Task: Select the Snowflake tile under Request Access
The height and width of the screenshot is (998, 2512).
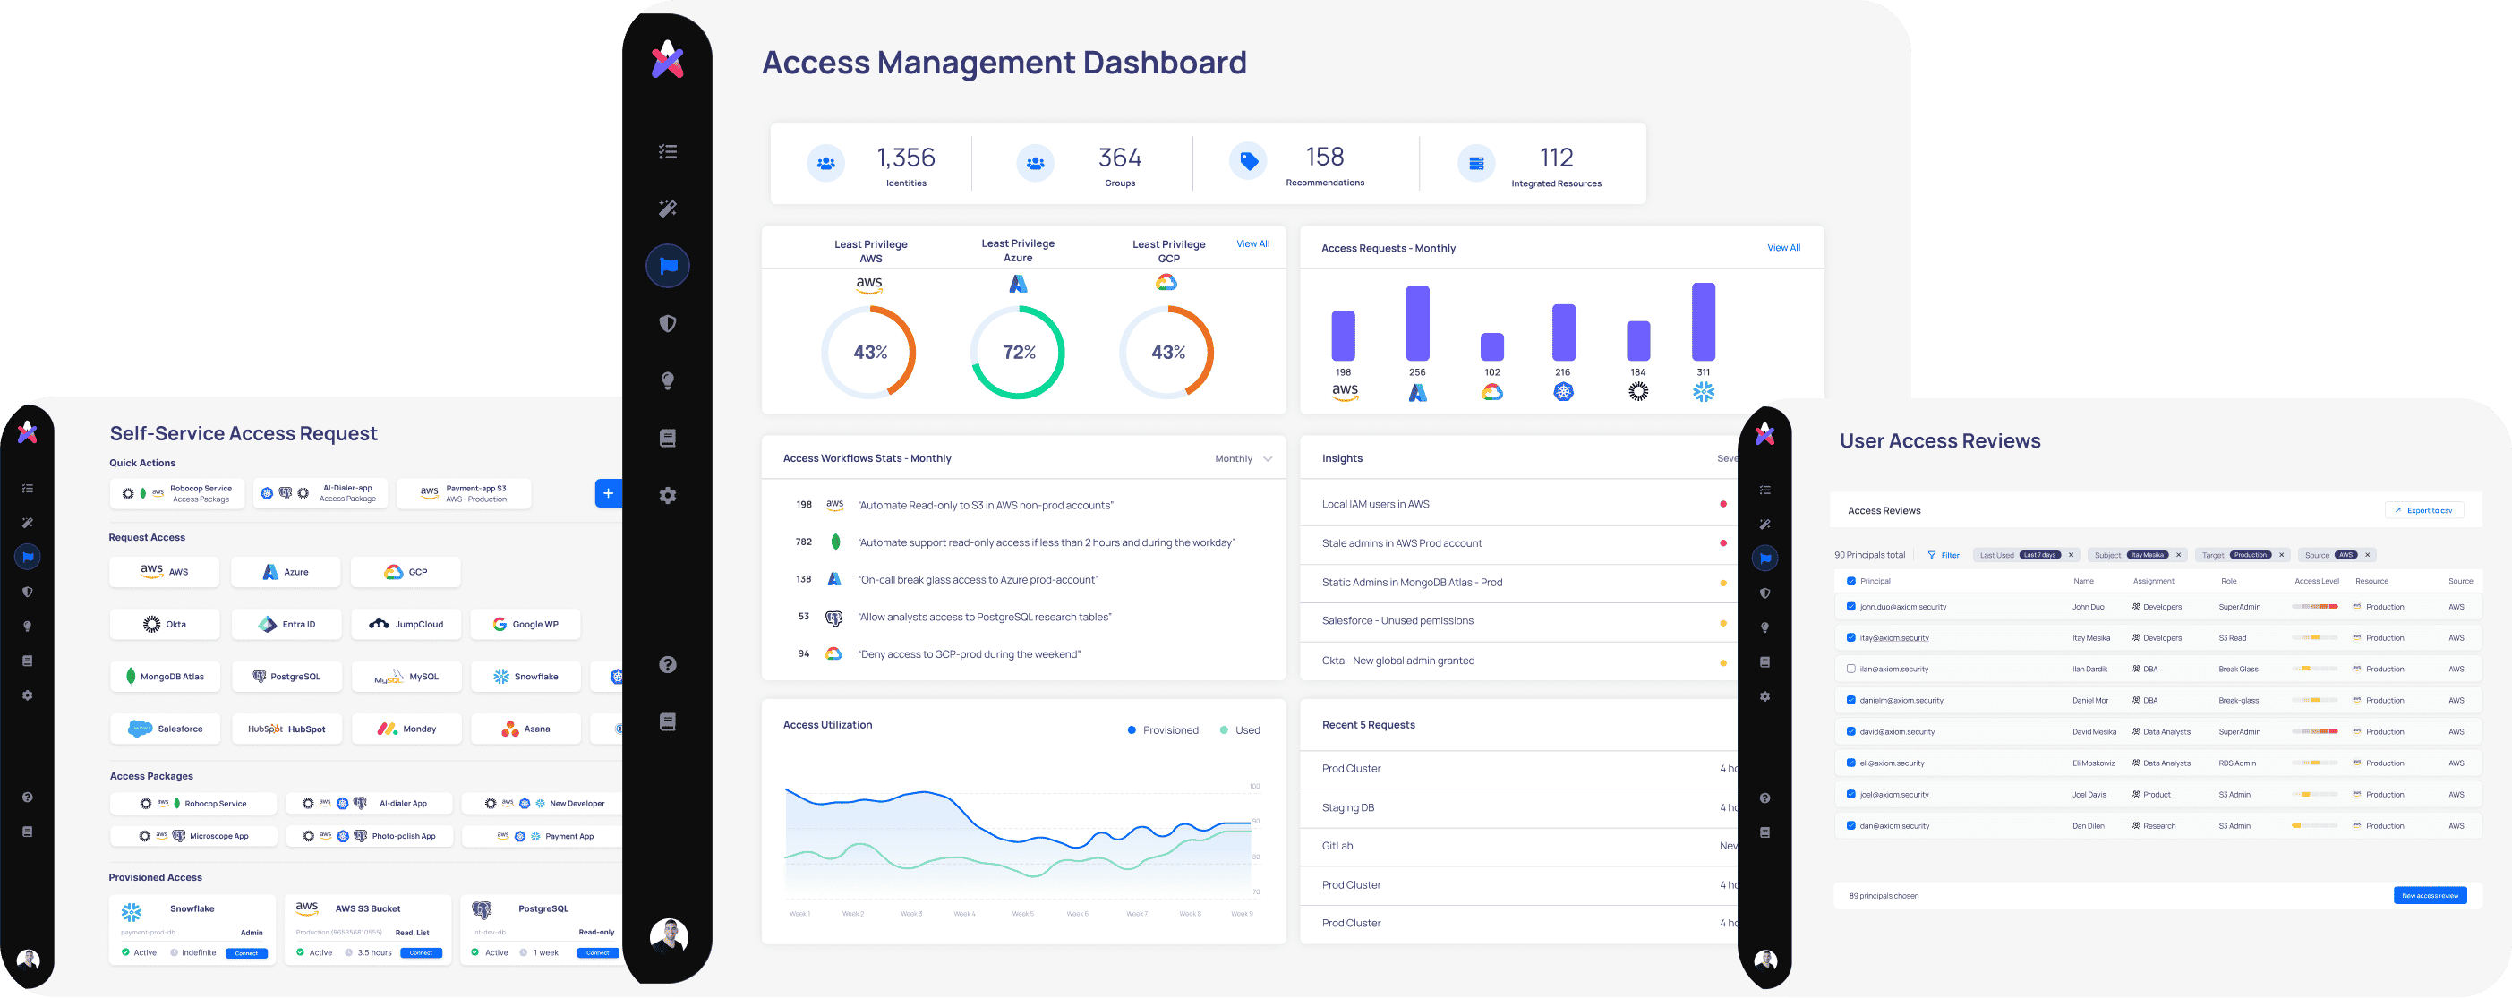Action: pos(525,676)
